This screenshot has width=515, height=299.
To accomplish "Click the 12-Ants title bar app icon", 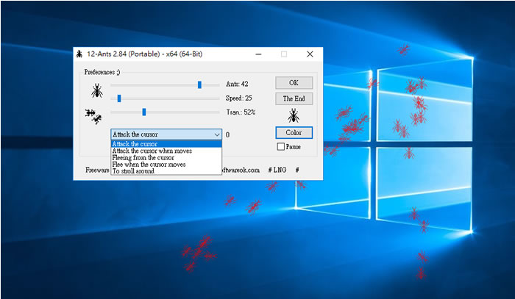I will [79, 54].
